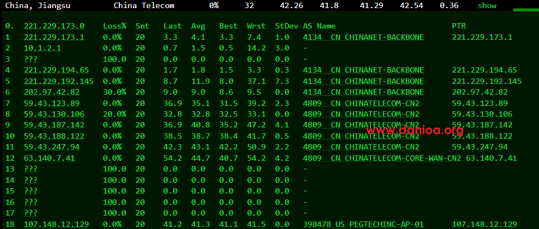Open hop 11 IP 59.43.247.94 link
The image size is (539, 229).
(52, 147)
